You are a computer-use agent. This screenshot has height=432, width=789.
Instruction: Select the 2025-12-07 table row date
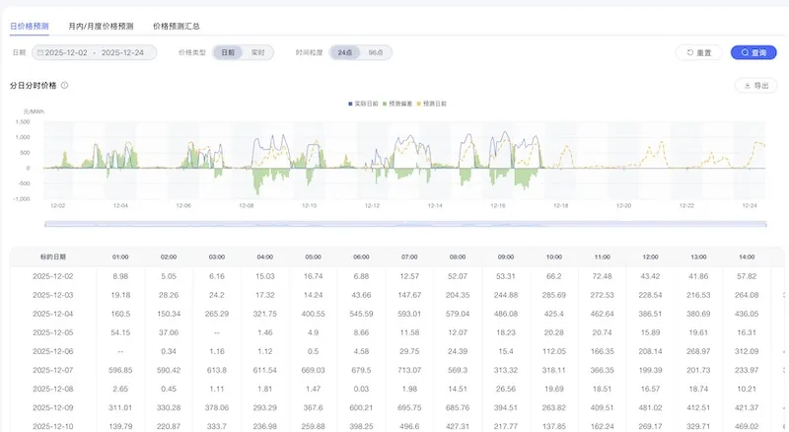[52, 370]
